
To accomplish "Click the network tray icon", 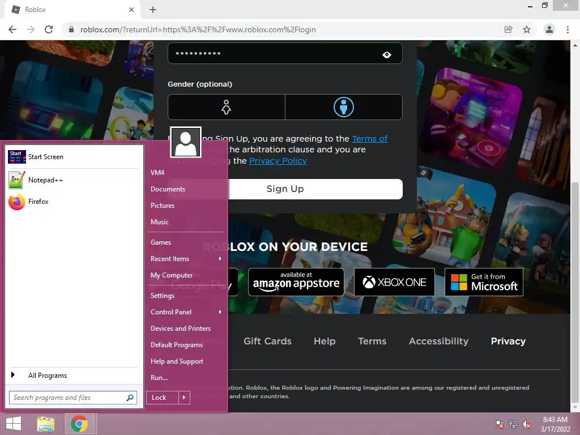I will pyautogui.click(x=513, y=424).
